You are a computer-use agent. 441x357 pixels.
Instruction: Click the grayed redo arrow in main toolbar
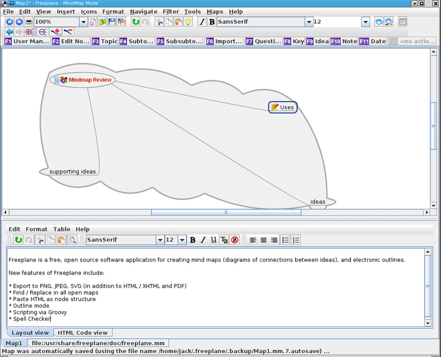tap(145, 22)
